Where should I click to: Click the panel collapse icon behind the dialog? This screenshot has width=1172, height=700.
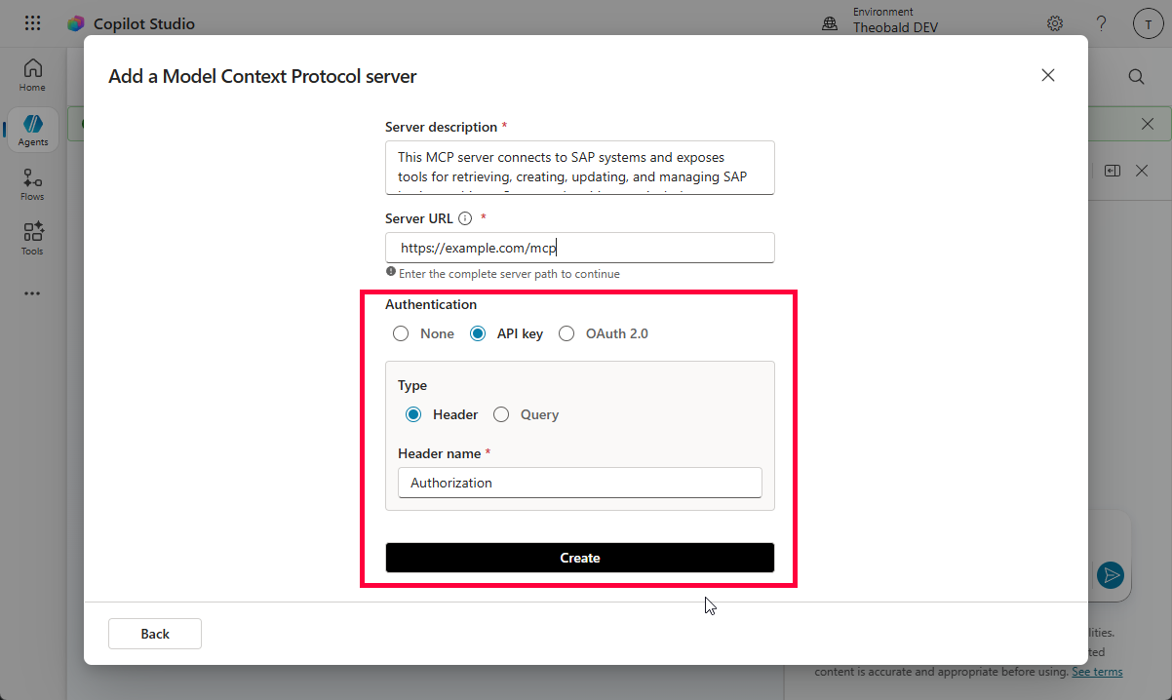1113,171
